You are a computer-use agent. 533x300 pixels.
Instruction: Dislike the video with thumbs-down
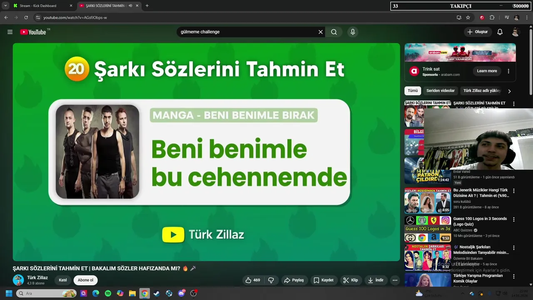[271, 280]
